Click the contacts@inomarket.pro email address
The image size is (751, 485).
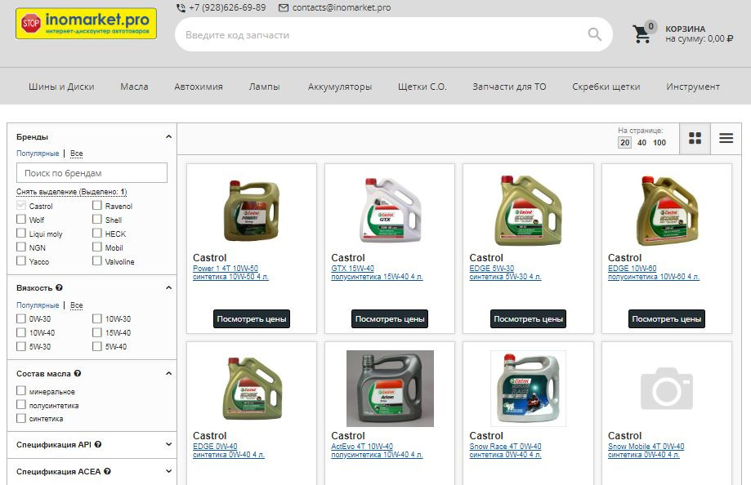342,7
